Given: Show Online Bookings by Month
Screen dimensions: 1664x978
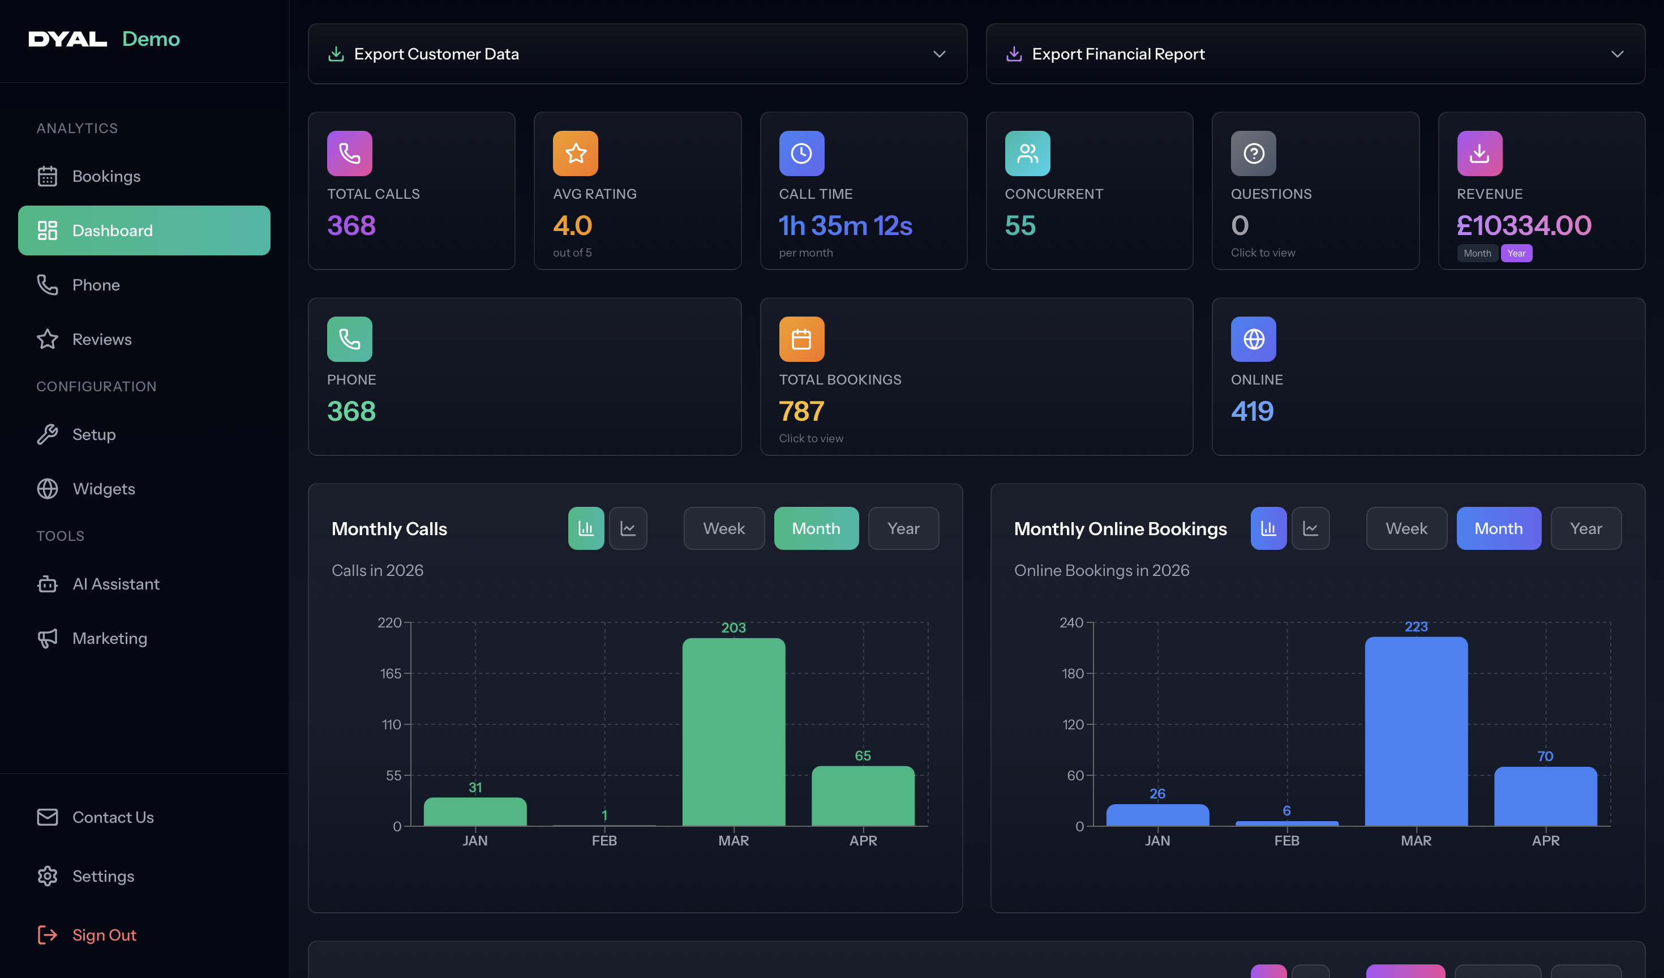Looking at the screenshot, I should click(1499, 529).
